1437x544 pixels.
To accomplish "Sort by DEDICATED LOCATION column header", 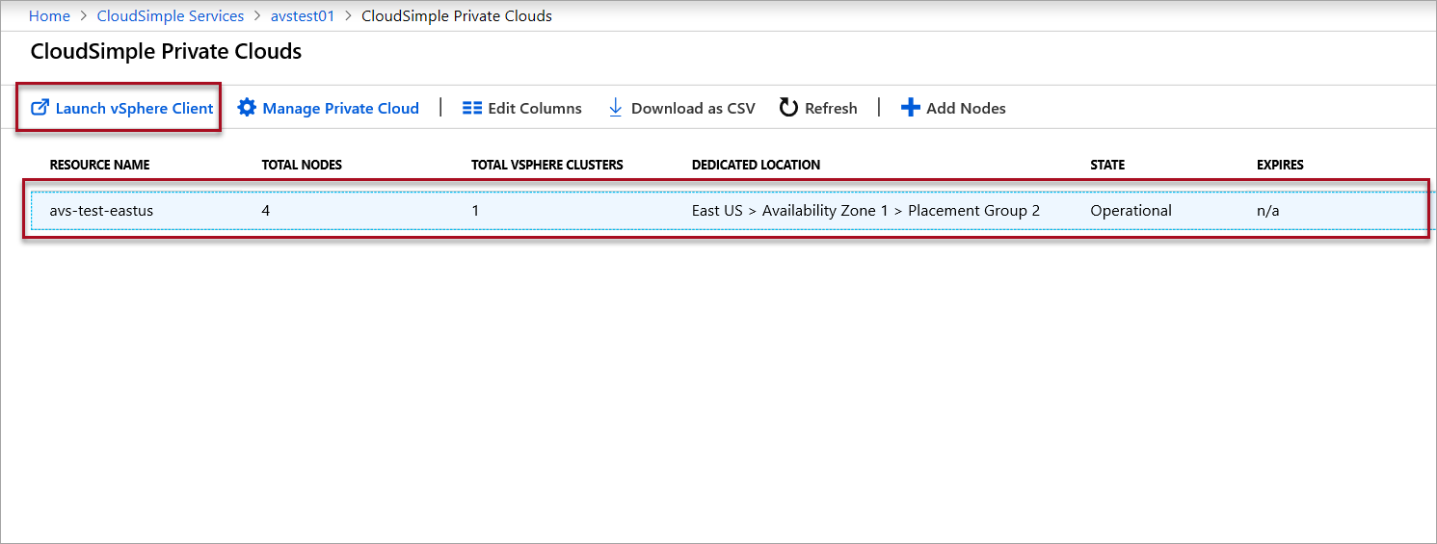I will point(757,165).
